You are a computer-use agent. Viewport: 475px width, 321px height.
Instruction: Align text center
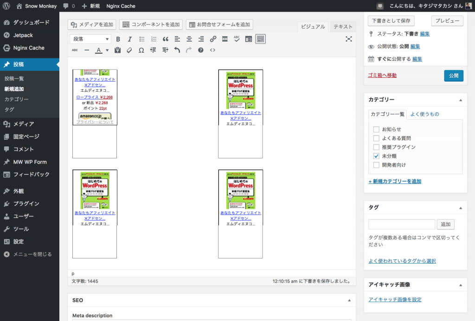189,39
